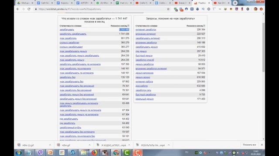Viewport: 279px width, 156px height.
Task: Open the 'быстрый деньги' similar query
Action: 144,55
